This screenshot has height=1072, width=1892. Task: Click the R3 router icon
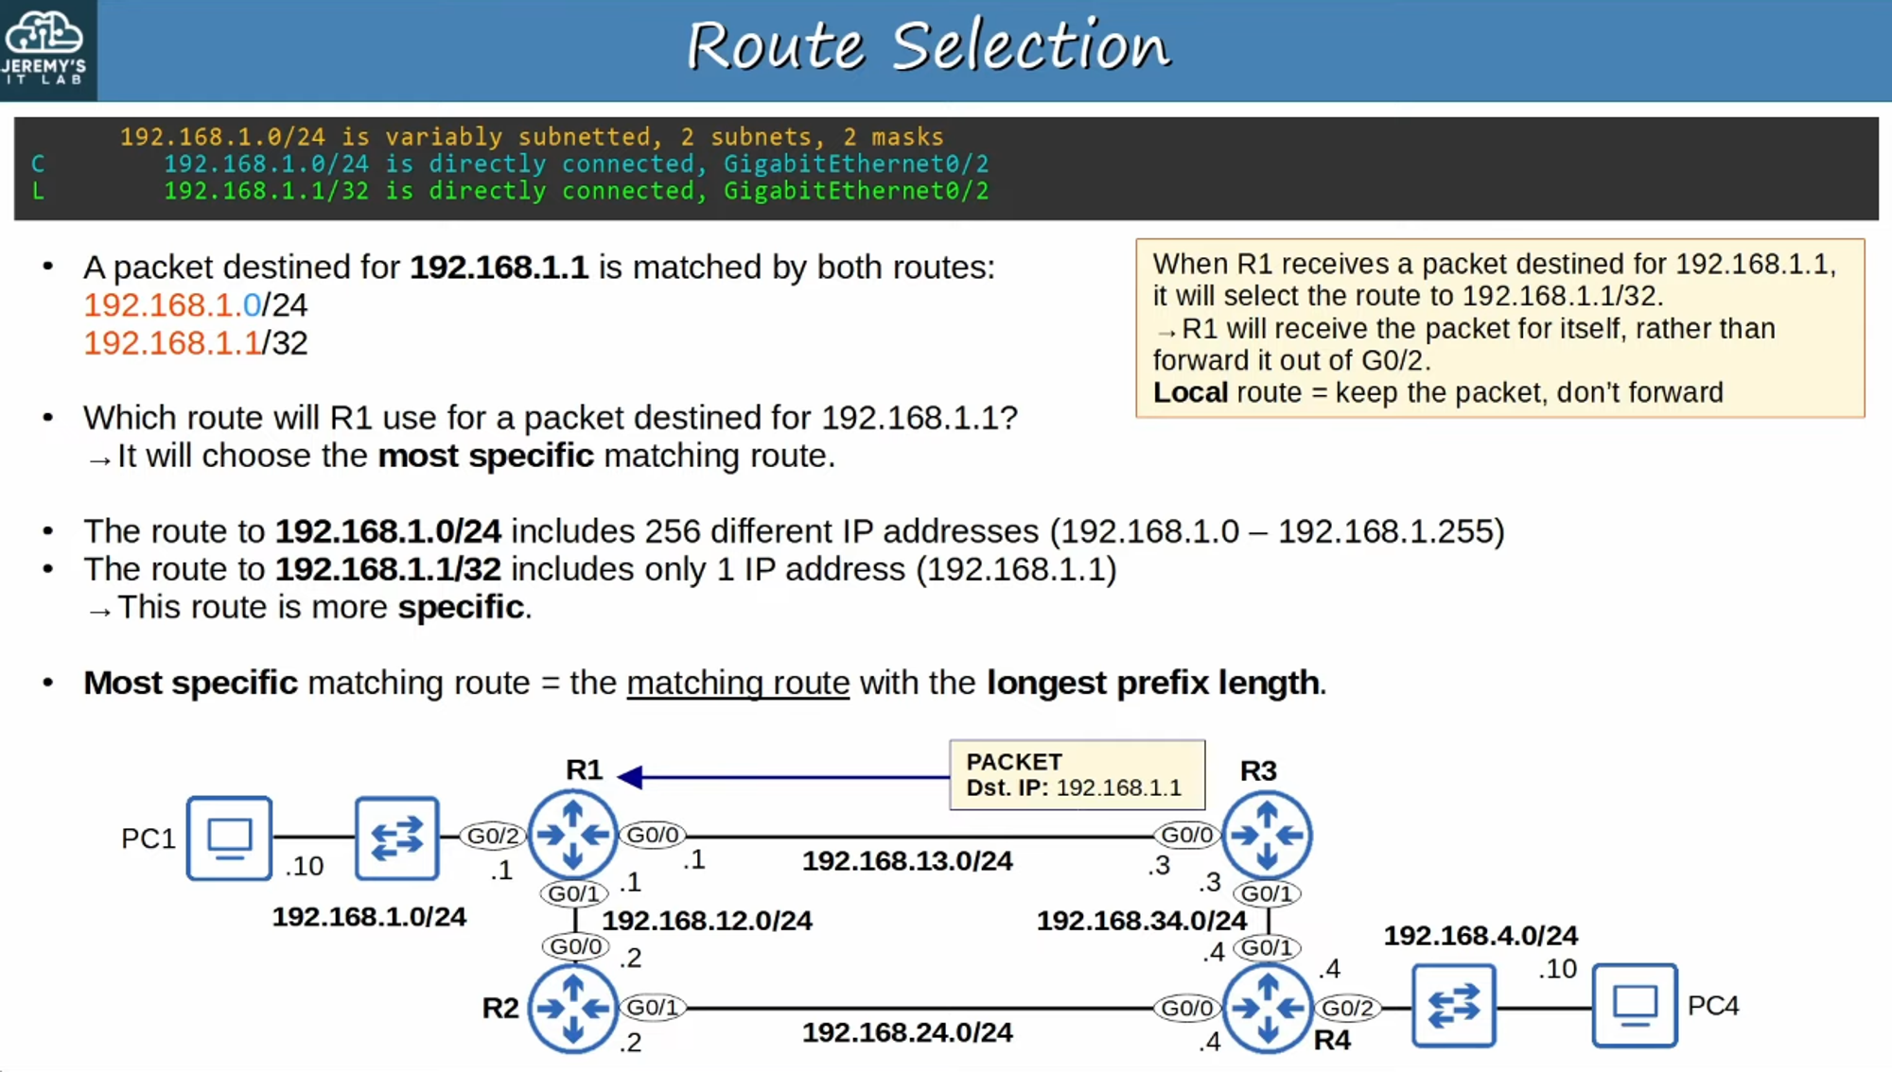point(1268,836)
